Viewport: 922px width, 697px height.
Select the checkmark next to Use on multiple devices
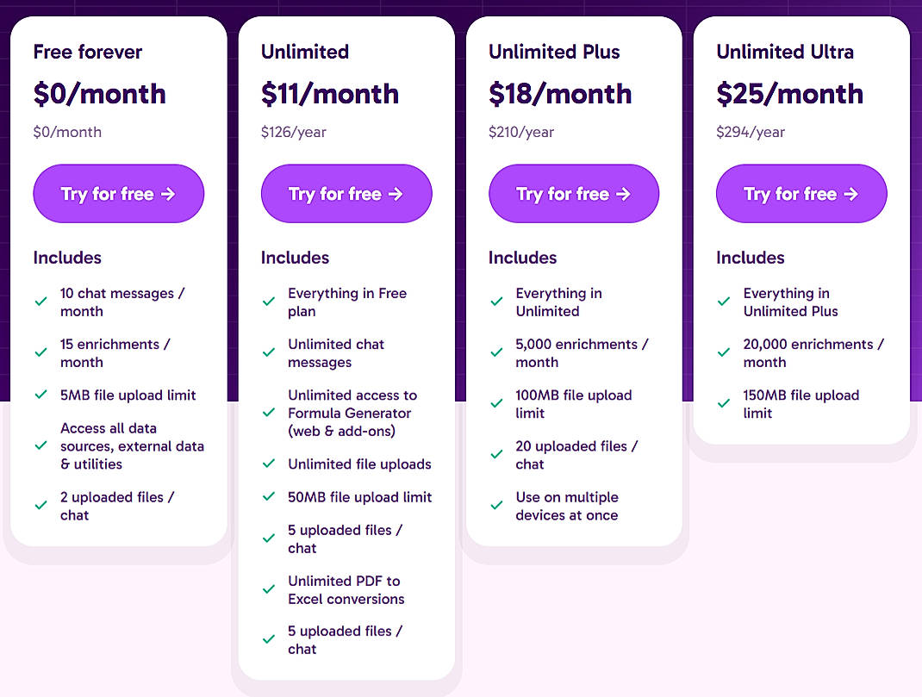point(495,506)
